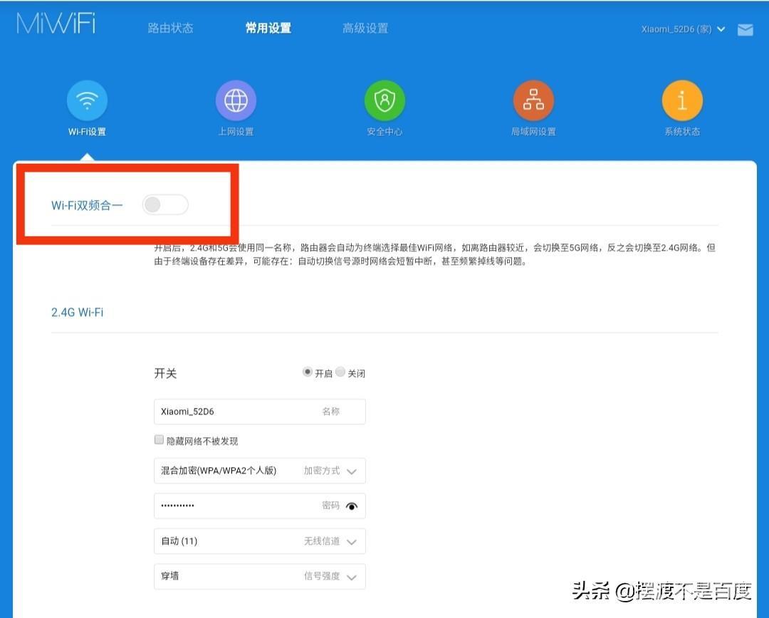Select the 关闭 radio button
The image size is (769, 618).
[x=340, y=372]
